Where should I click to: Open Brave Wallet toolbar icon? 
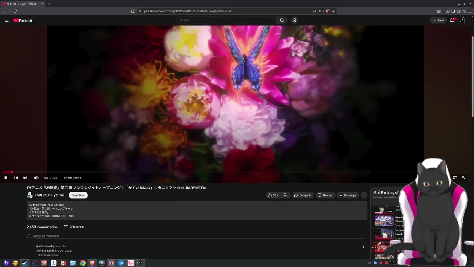[459, 11]
